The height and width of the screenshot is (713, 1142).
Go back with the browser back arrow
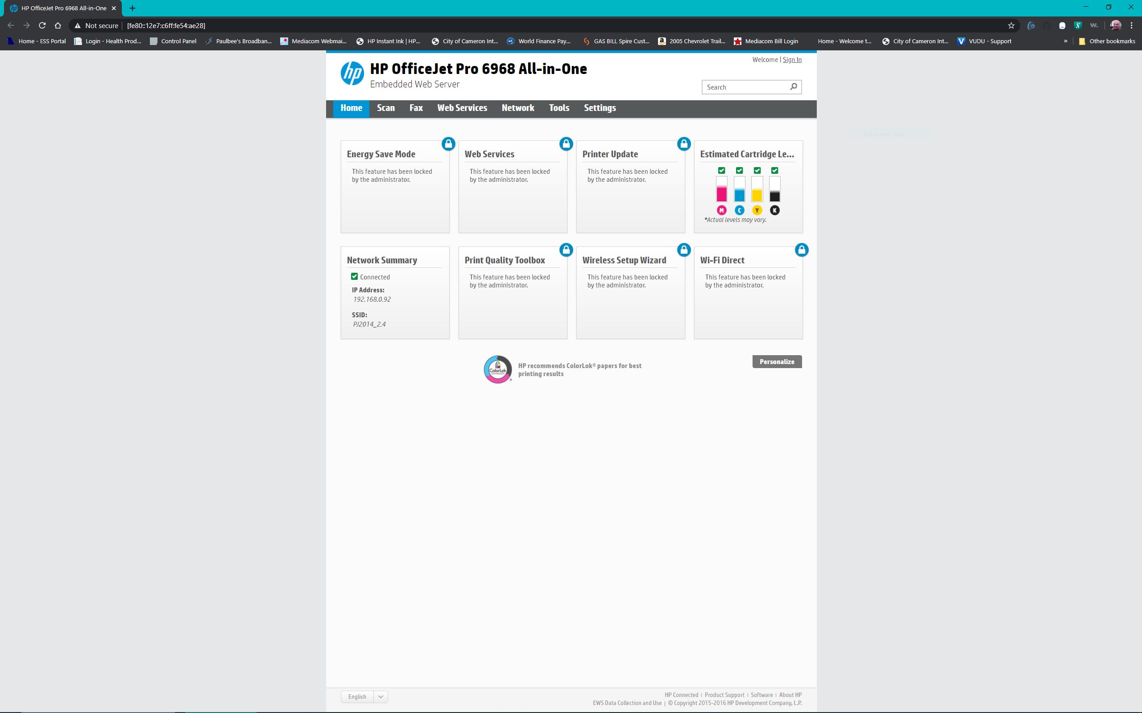pos(11,25)
